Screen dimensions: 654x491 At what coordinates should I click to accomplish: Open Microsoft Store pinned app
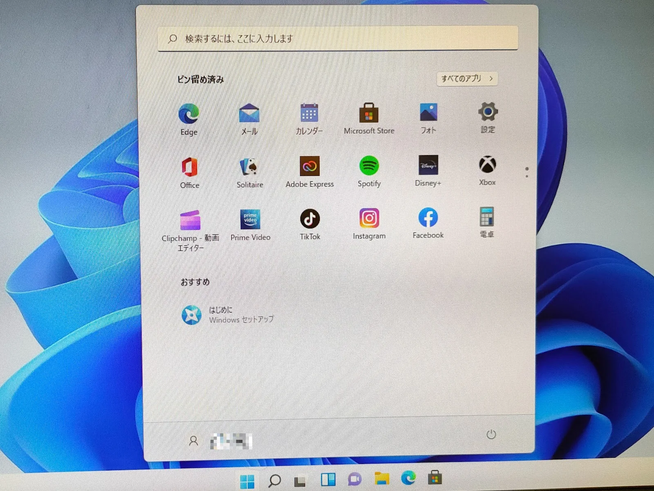369,118
